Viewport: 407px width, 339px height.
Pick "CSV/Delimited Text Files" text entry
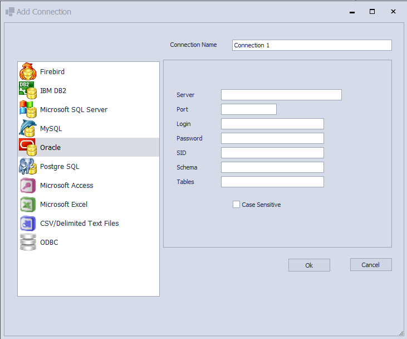pyautogui.click(x=80, y=224)
